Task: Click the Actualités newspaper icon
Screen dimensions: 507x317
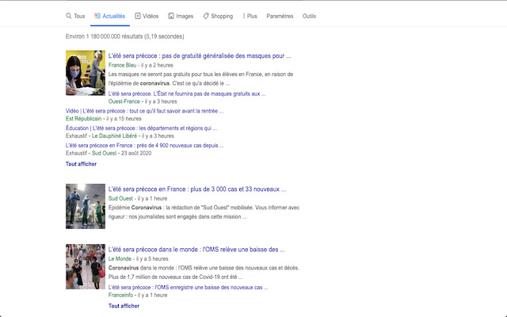Action: (x=97, y=16)
